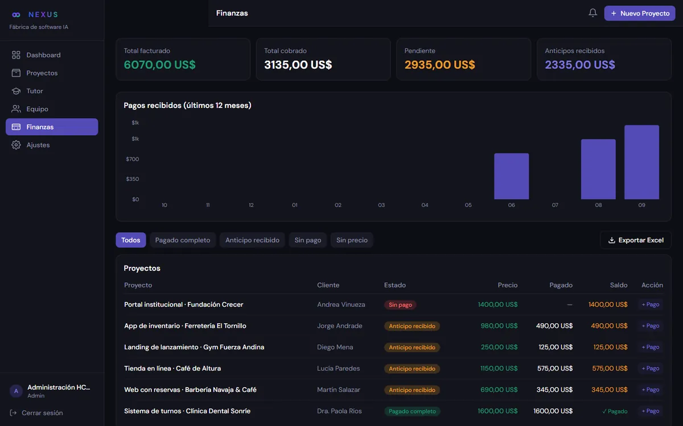Select the Todos filter tab

pos(131,240)
